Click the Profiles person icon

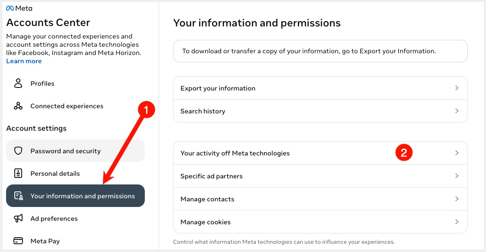18,84
